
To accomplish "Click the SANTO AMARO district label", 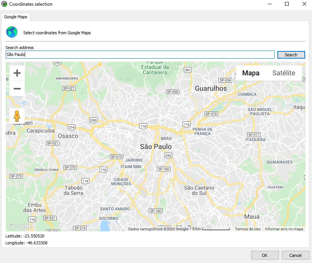I will point(115,209).
